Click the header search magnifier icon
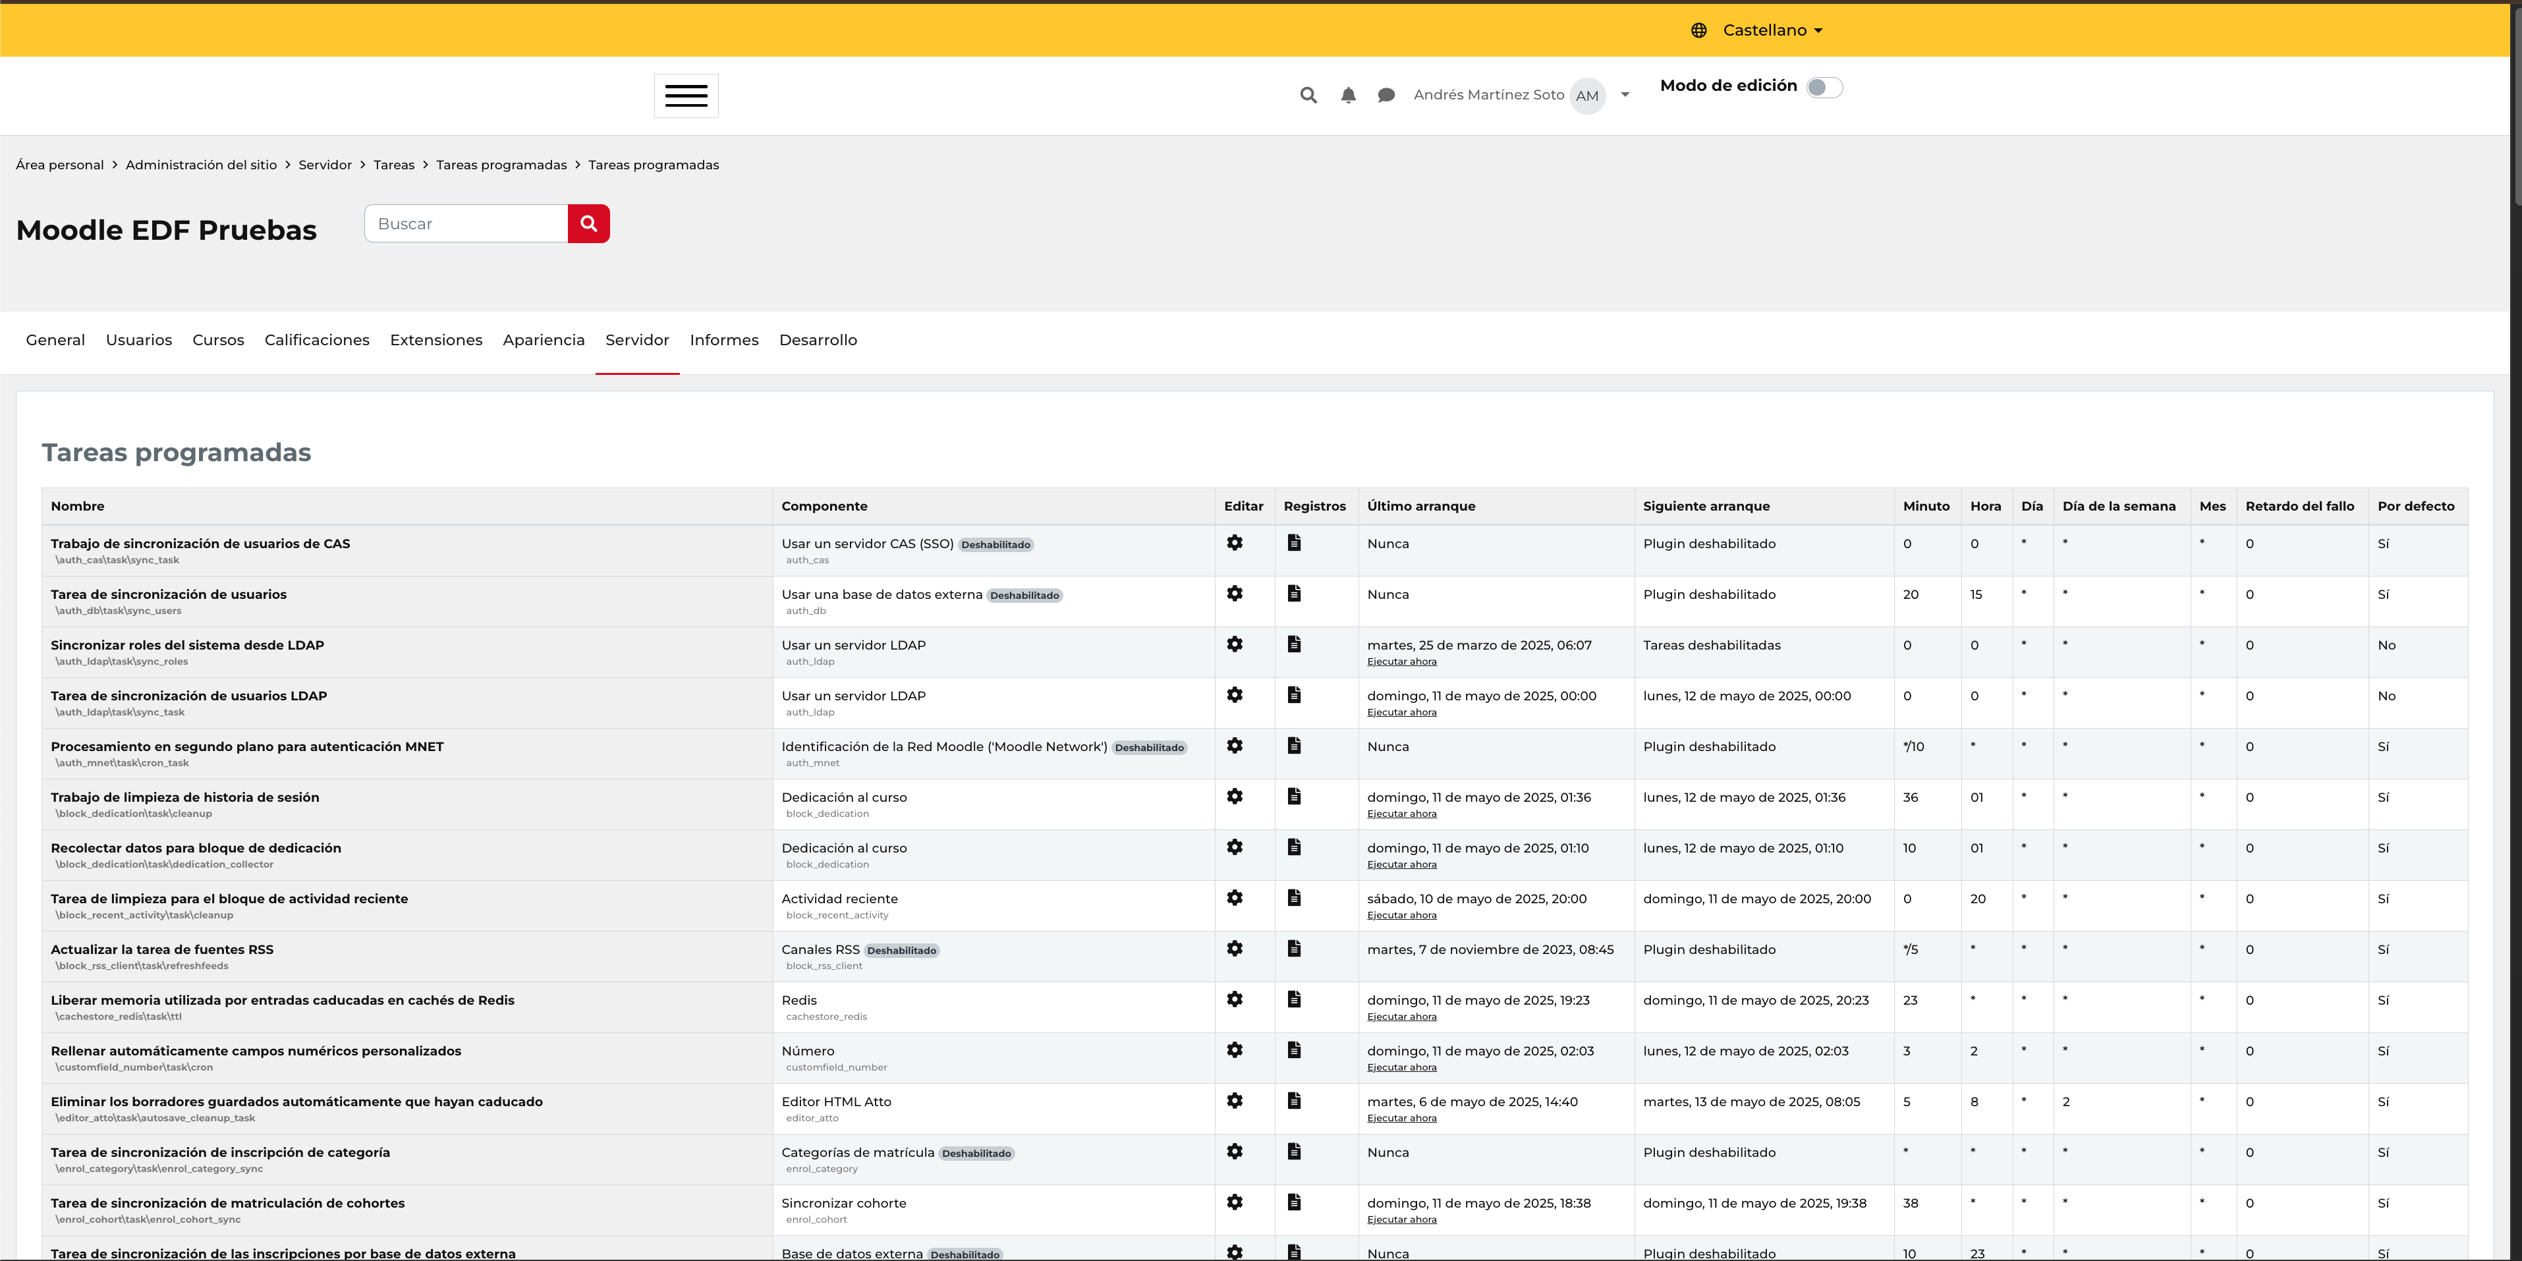 [1308, 95]
